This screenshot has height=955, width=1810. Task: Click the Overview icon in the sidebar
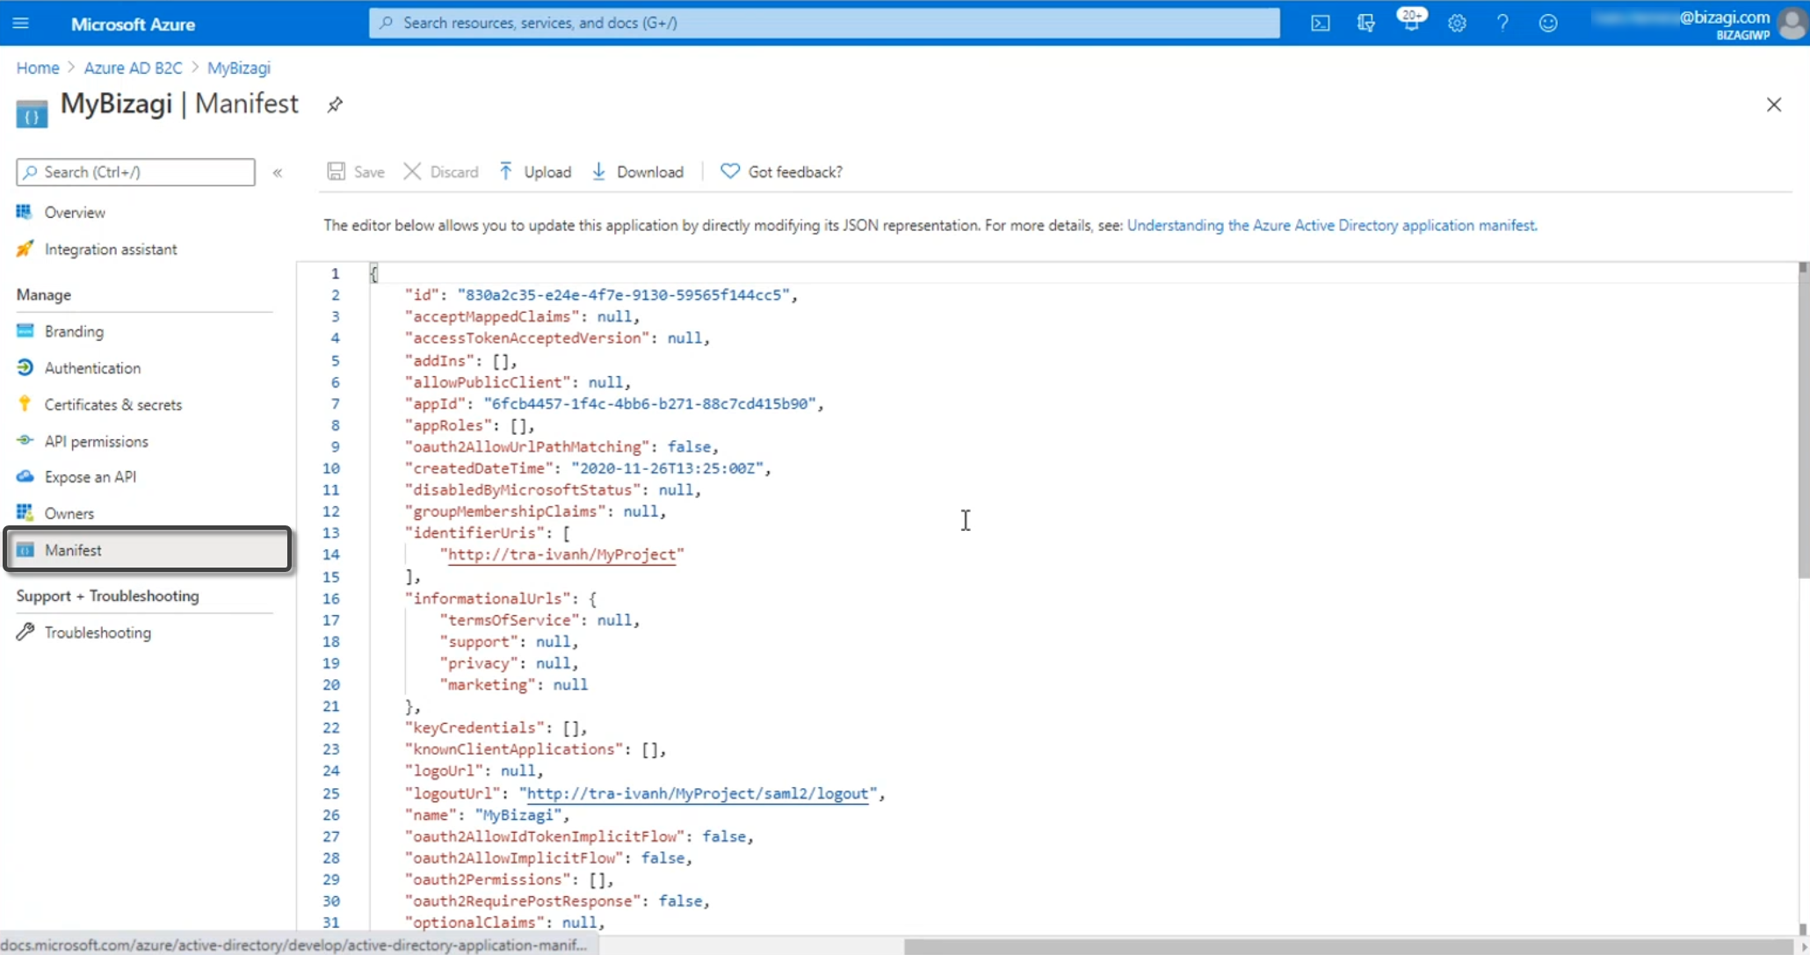click(25, 212)
